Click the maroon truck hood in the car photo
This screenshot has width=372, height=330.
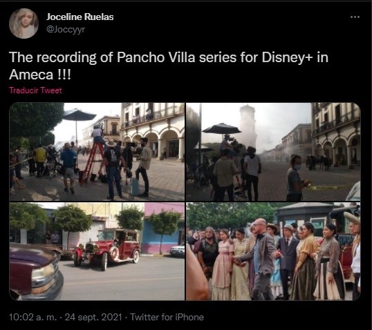point(35,271)
